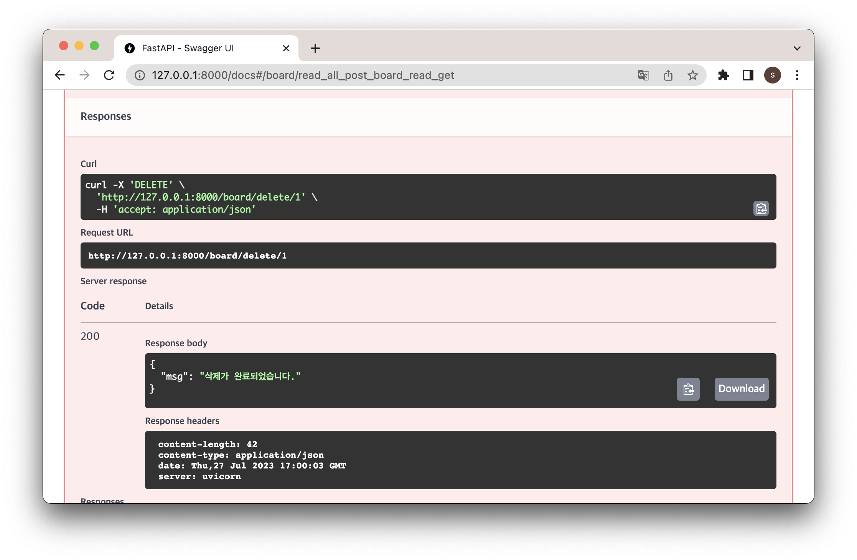The image size is (857, 560).
Task: View site information icon next to URL
Action: (140, 75)
